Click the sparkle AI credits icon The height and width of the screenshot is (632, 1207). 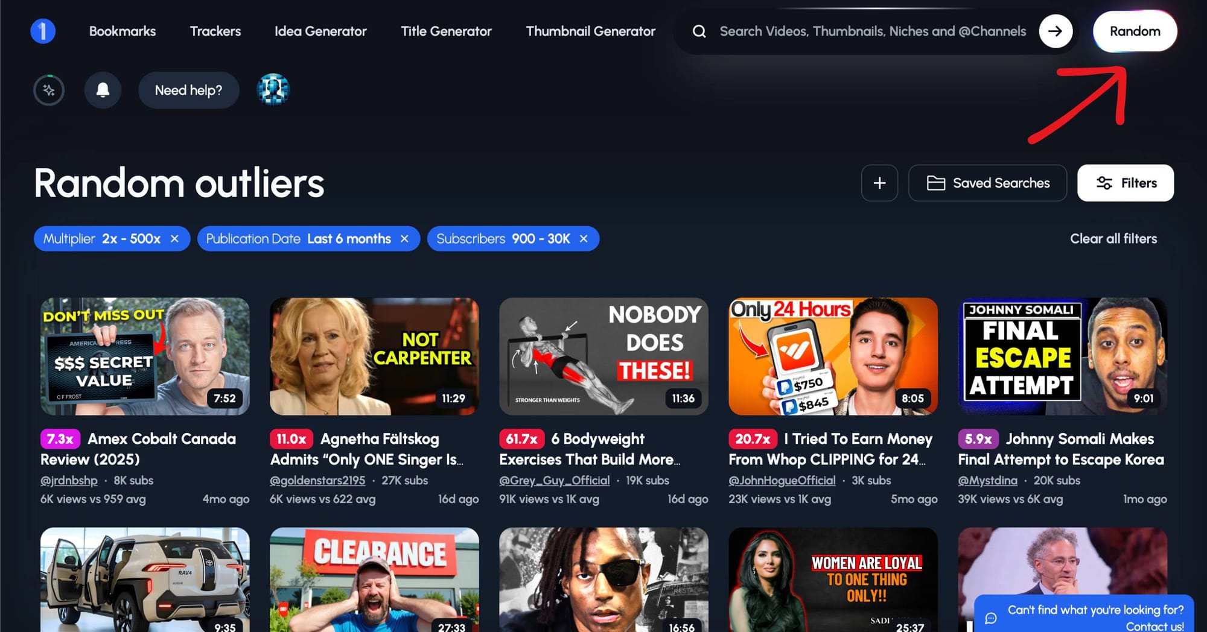pyautogui.click(x=49, y=90)
